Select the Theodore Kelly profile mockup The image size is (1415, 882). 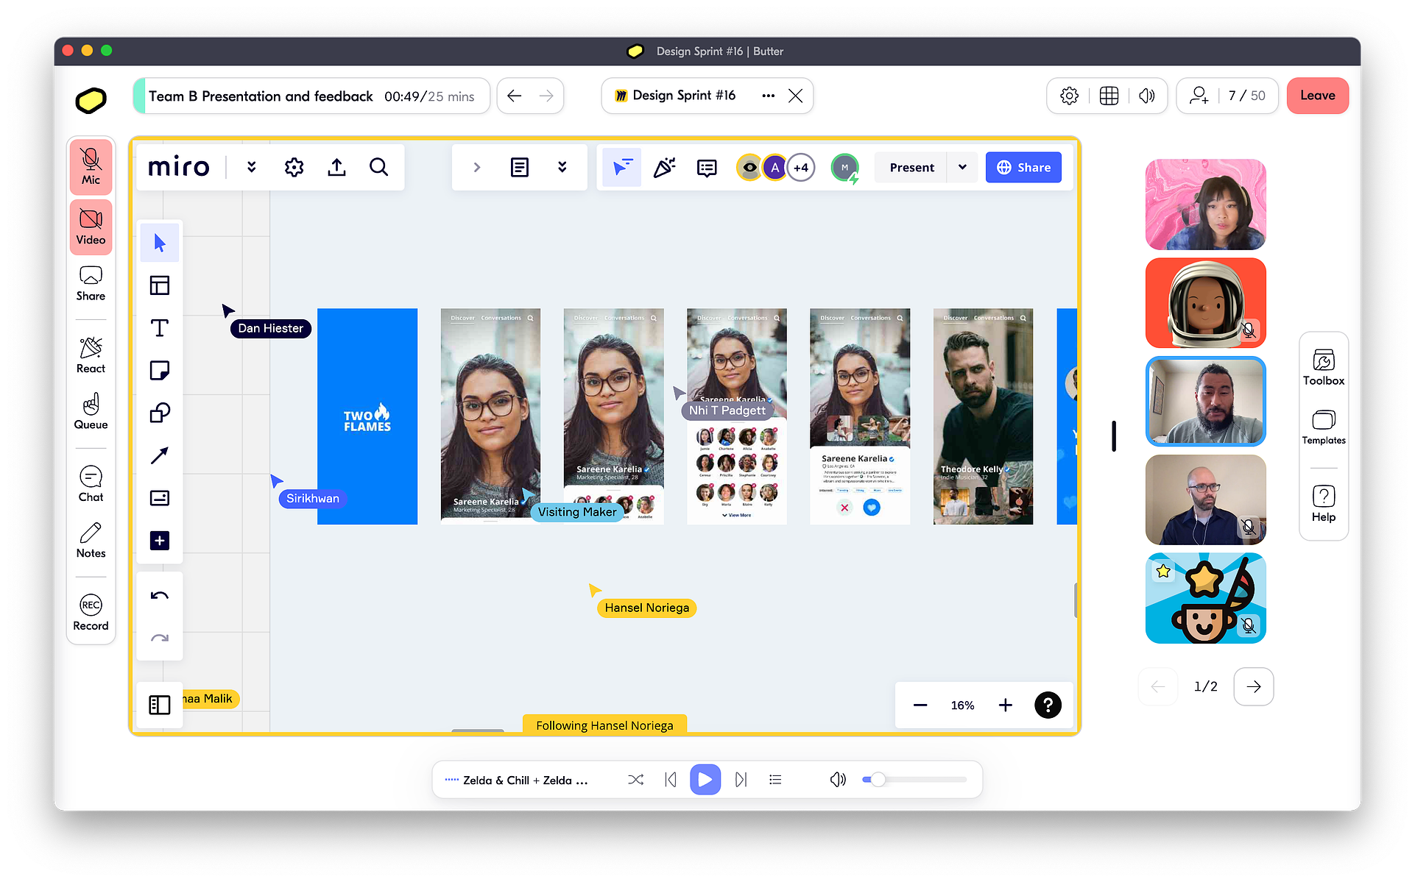pos(983,416)
